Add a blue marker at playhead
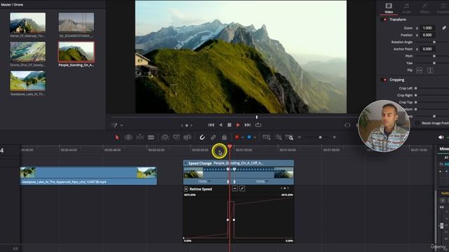Image resolution: width=449 pixels, height=252 pixels. pyautogui.click(x=249, y=137)
